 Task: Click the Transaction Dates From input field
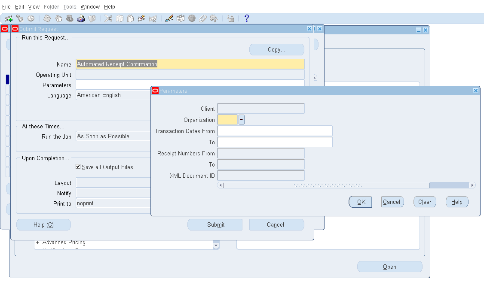[x=275, y=131]
